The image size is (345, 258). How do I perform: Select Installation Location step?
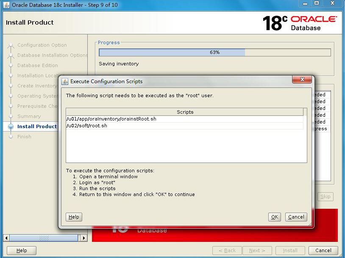pos(38,76)
